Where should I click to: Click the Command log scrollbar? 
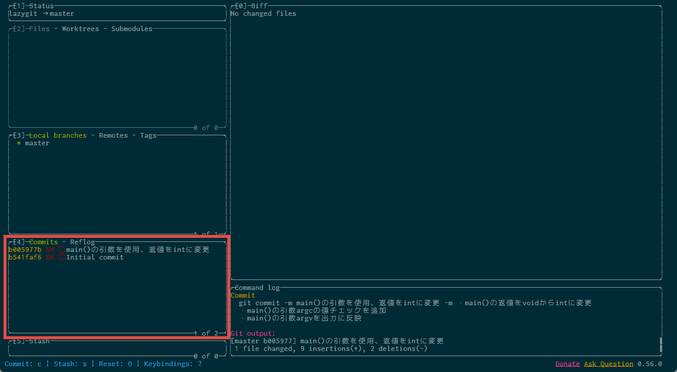coord(661,344)
